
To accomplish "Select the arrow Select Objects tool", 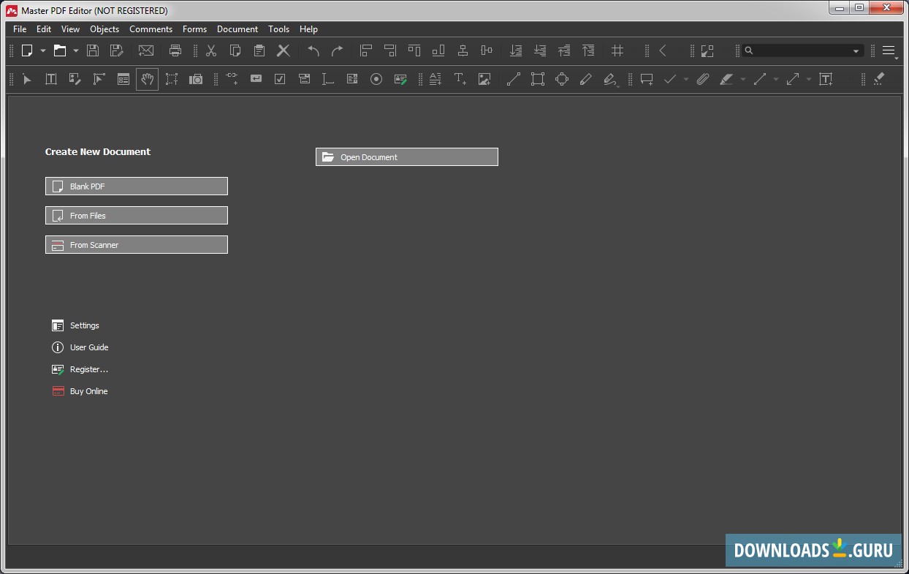I will click(27, 79).
